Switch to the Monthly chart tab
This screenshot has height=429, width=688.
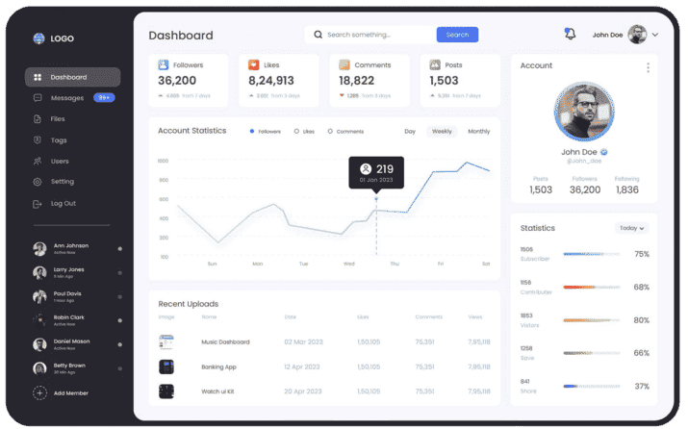[478, 131]
